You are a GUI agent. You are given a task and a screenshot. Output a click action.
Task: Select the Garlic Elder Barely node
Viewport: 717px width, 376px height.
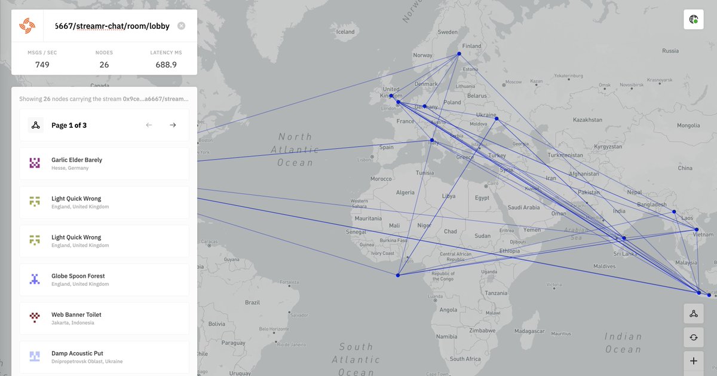click(104, 164)
